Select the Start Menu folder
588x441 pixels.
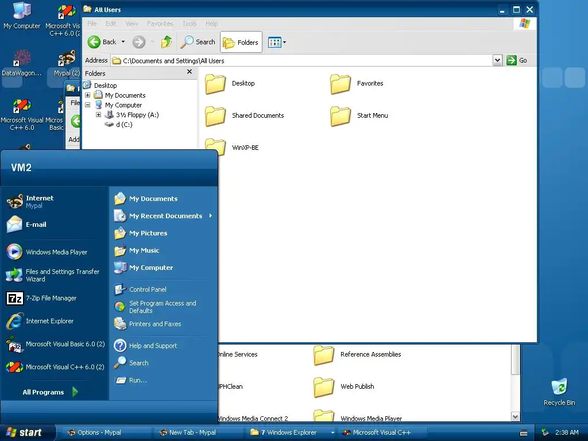pyautogui.click(x=359, y=116)
